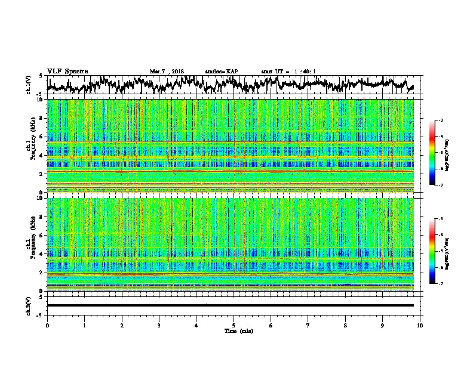Click time axis tick label "6"
The image size is (473, 365).
tap(271, 325)
